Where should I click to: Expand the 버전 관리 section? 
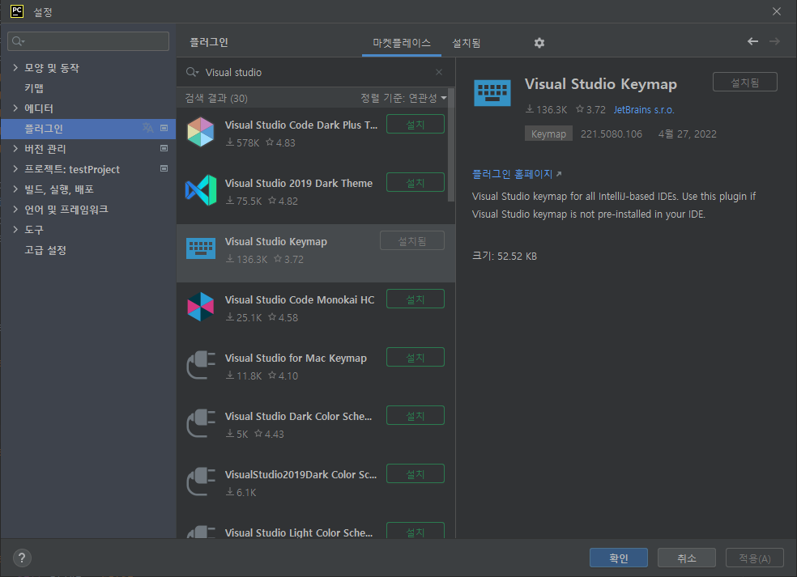(x=15, y=148)
